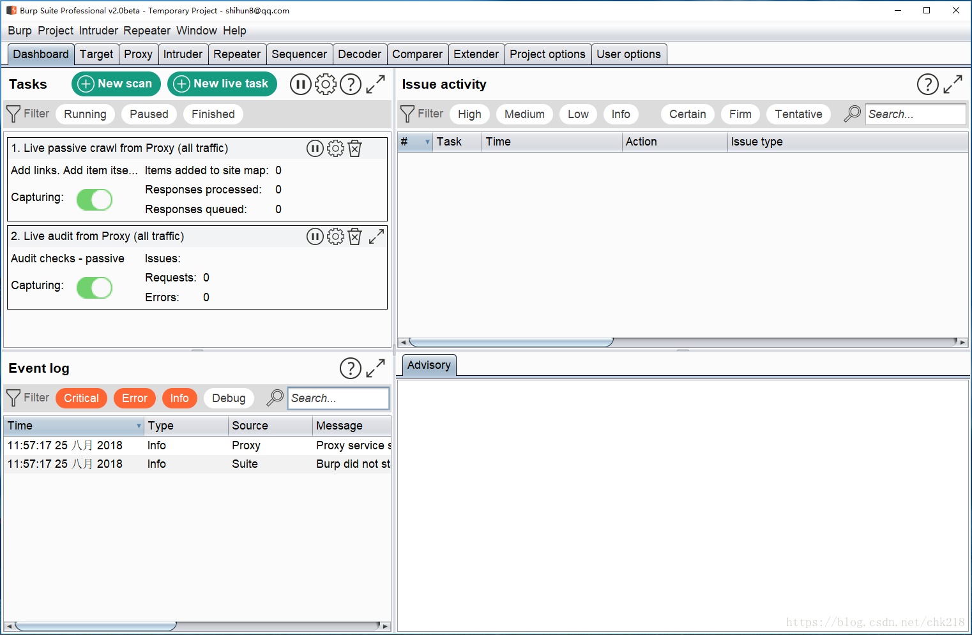Open settings for Live audit task
The image size is (972, 635).
tap(335, 237)
